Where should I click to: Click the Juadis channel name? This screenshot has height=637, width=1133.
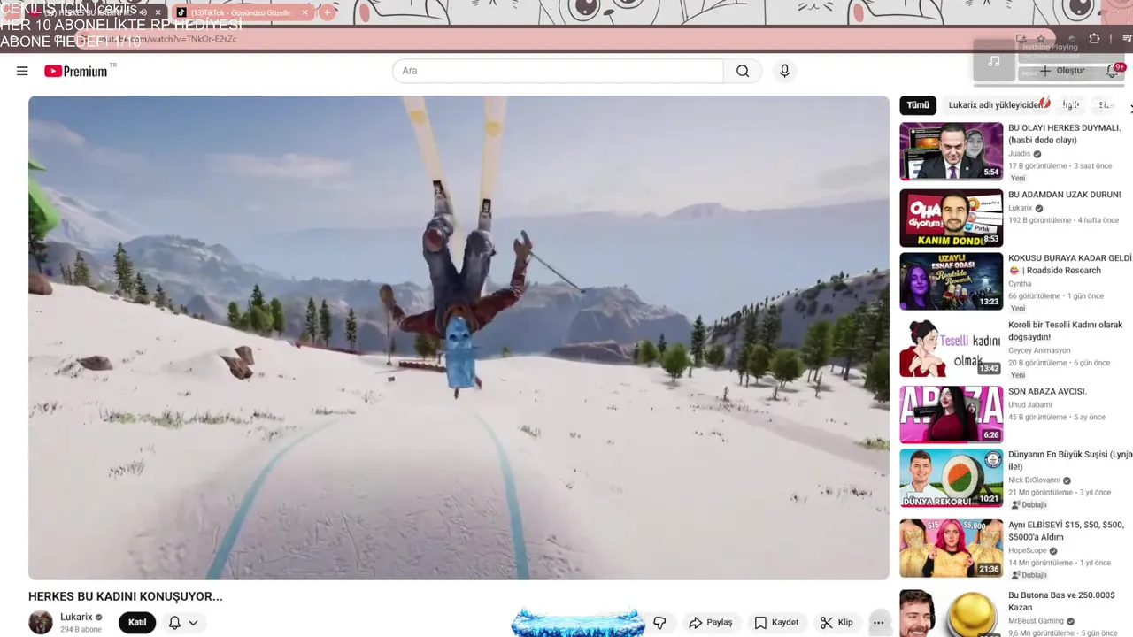pyautogui.click(x=1020, y=153)
